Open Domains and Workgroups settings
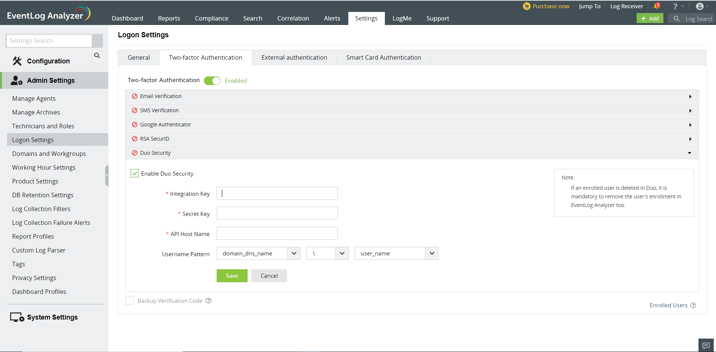The height and width of the screenshot is (352, 716). (49, 154)
